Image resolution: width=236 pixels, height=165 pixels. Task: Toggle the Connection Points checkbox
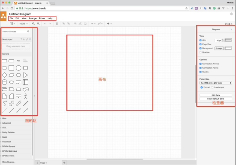[201, 68]
